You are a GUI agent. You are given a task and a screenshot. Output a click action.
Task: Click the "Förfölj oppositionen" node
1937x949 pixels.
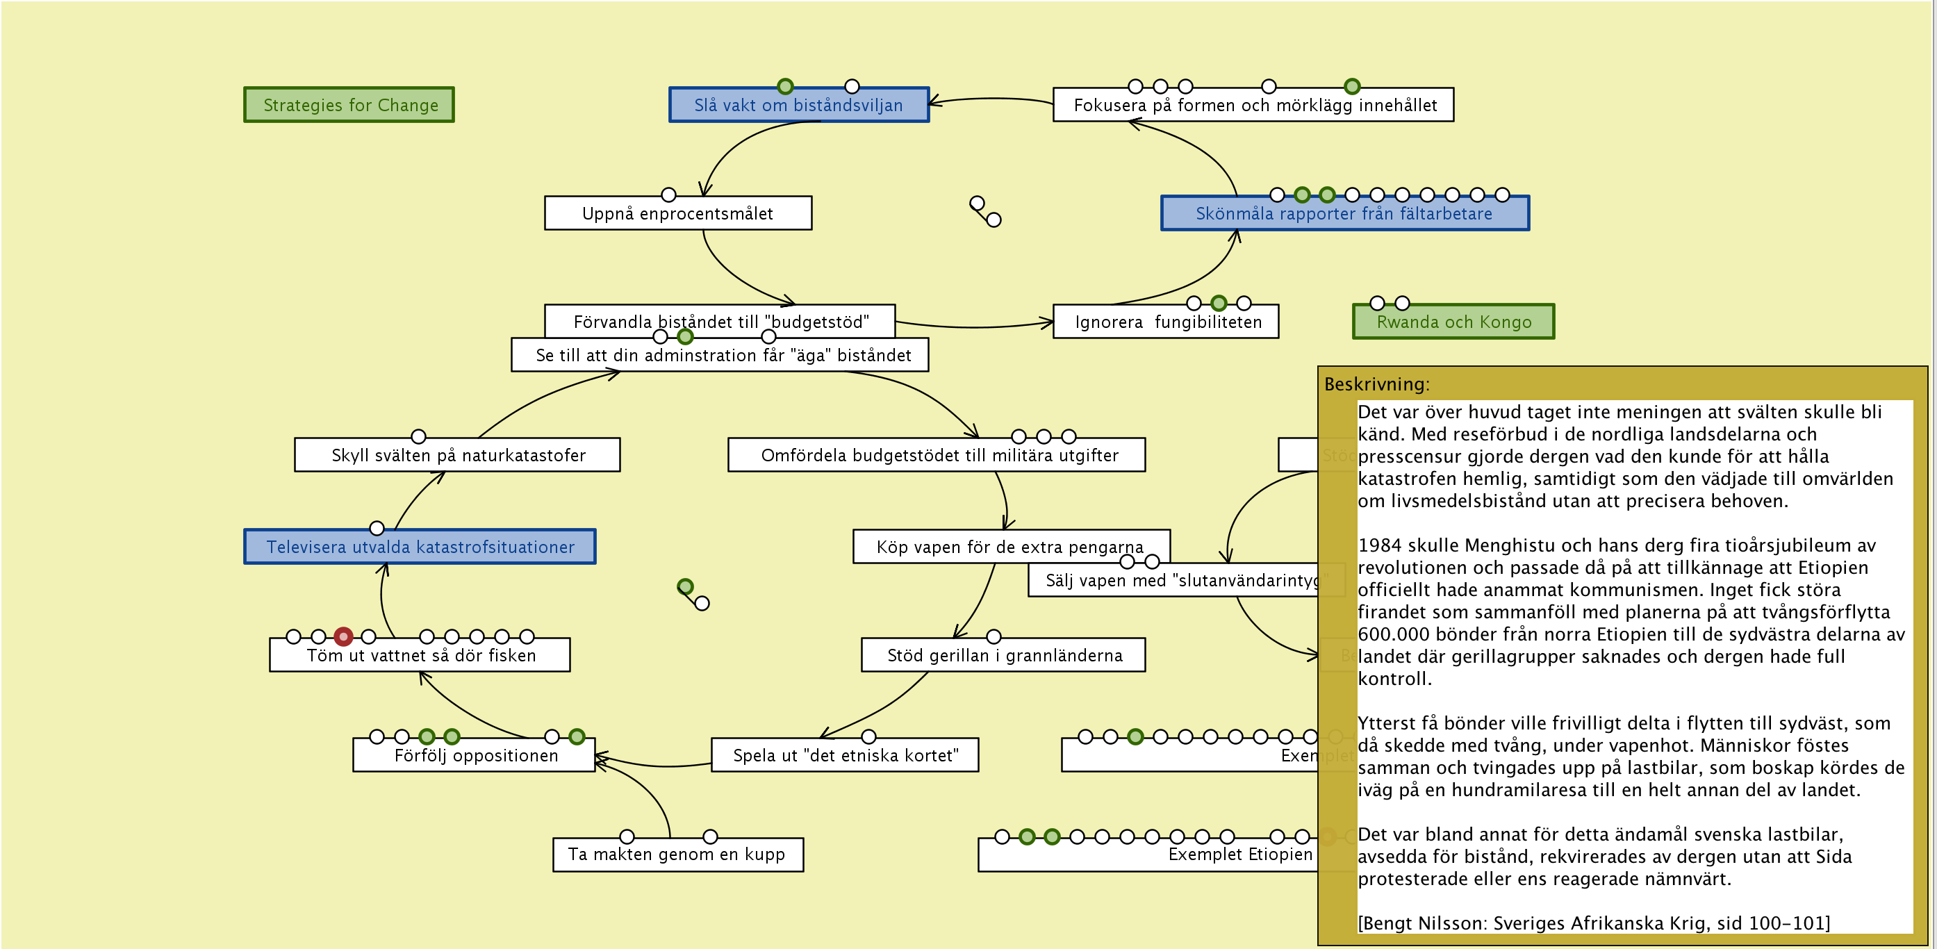coord(475,755)
